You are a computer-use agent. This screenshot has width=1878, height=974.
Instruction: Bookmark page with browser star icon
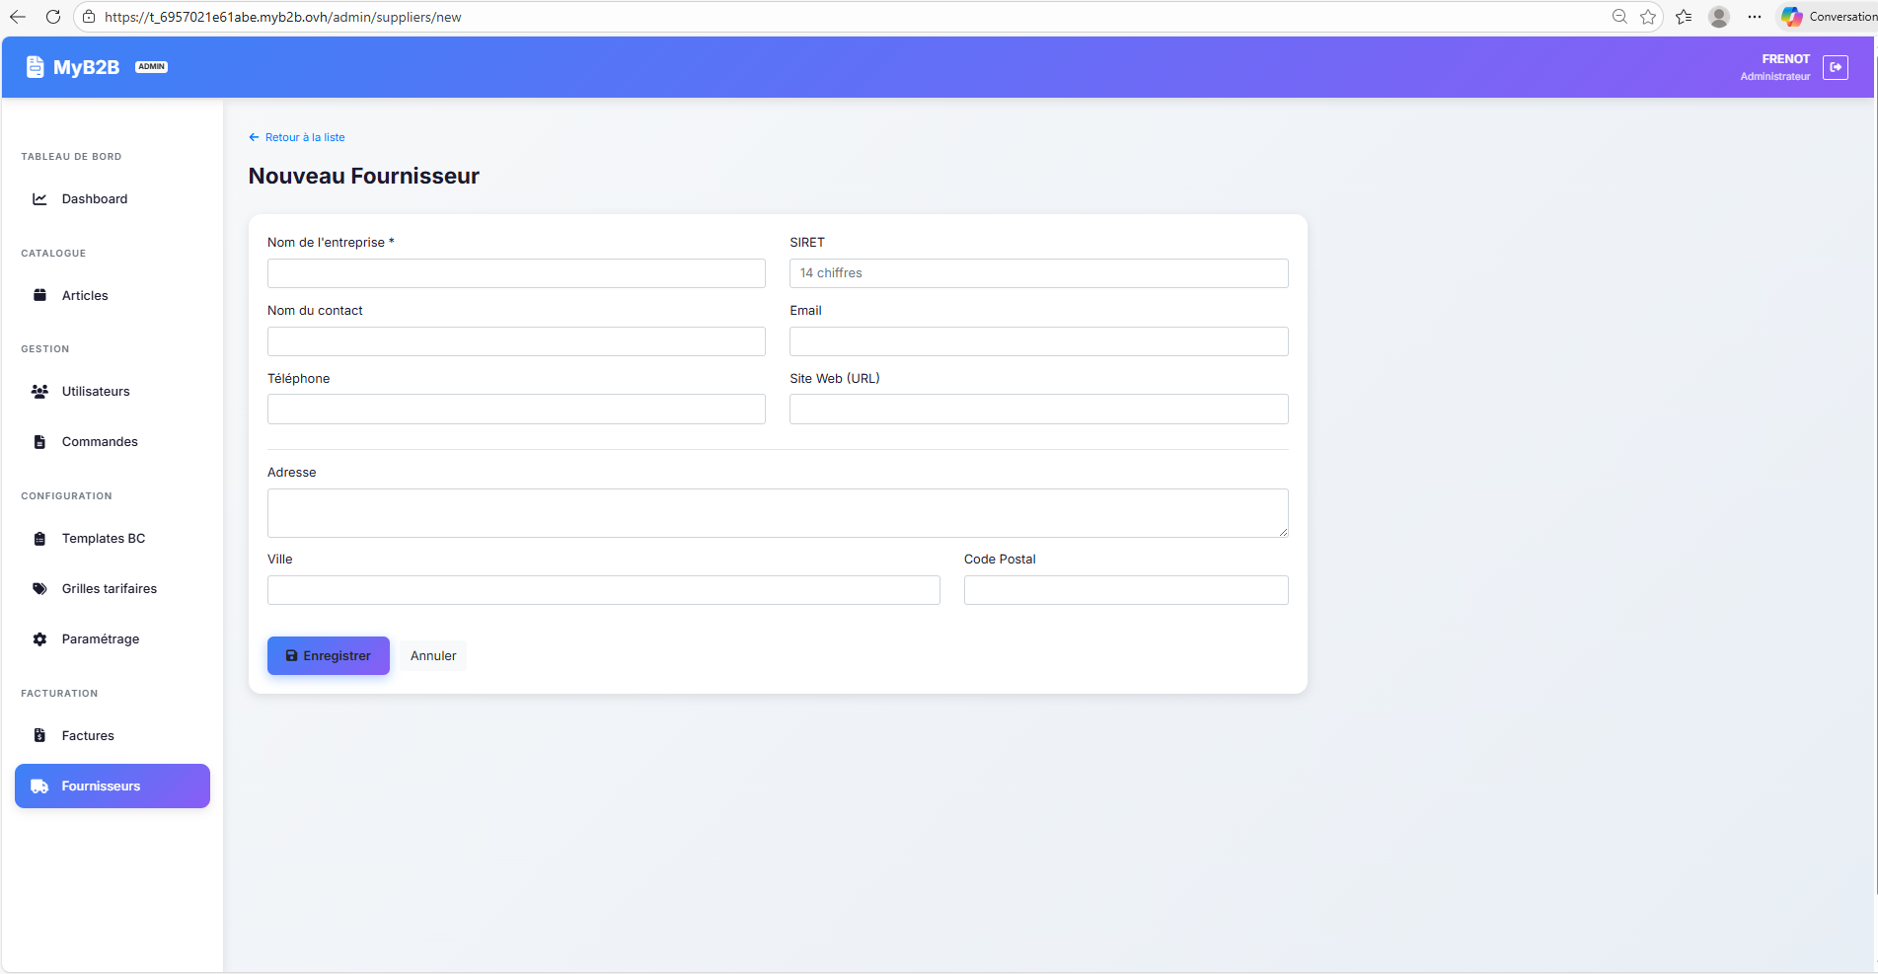1648,17
